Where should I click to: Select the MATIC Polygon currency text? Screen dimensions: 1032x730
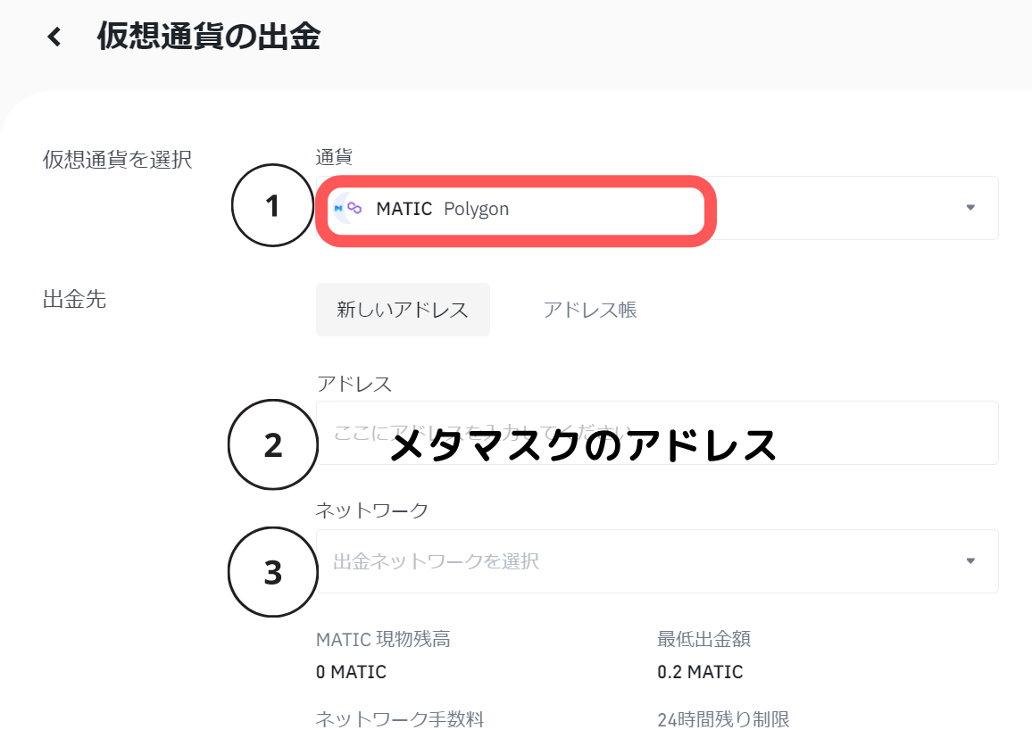[443, 209]
